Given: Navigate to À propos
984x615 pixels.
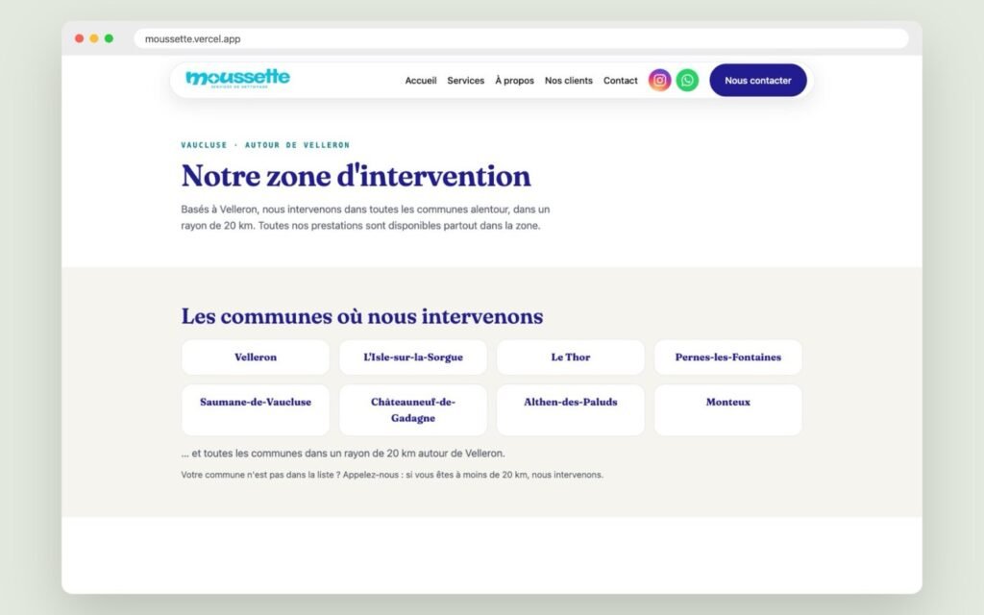Looking at the screenshot, I should click(515, 81).
